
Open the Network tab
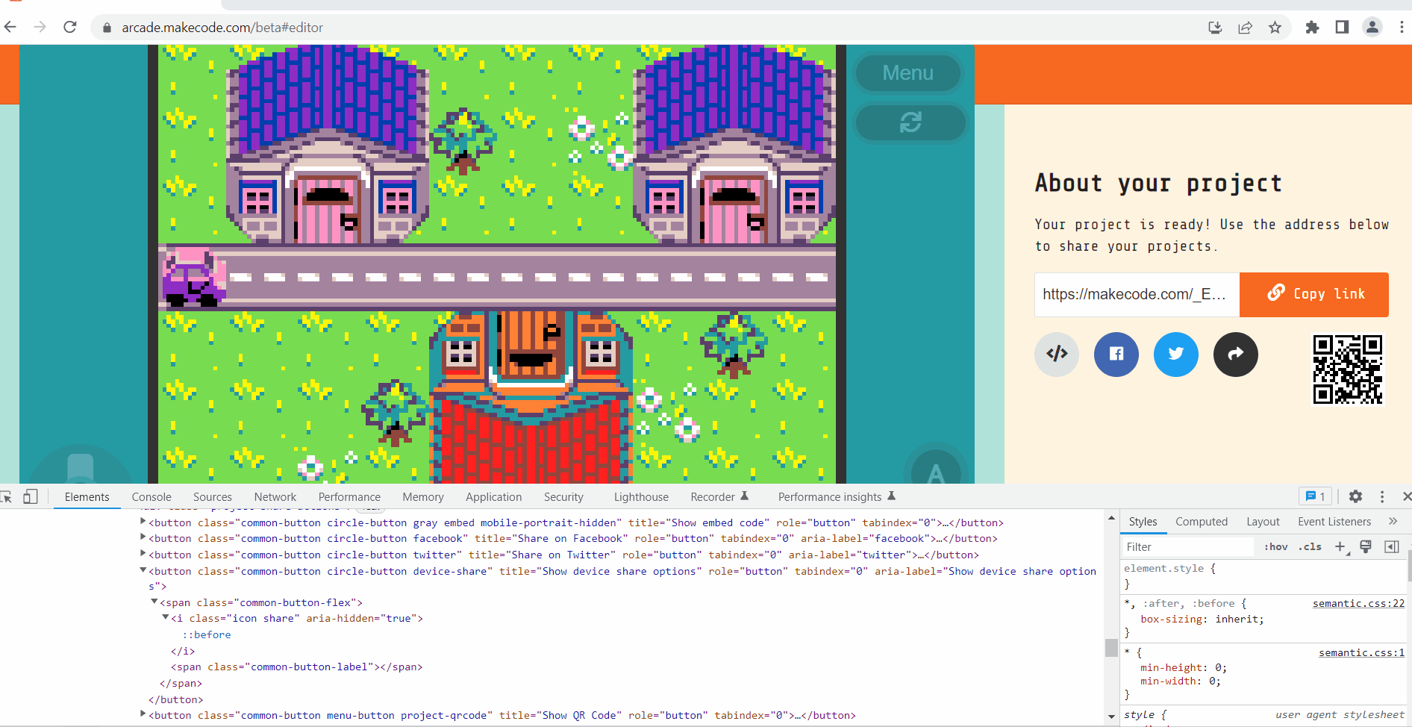tap(275, 497)
